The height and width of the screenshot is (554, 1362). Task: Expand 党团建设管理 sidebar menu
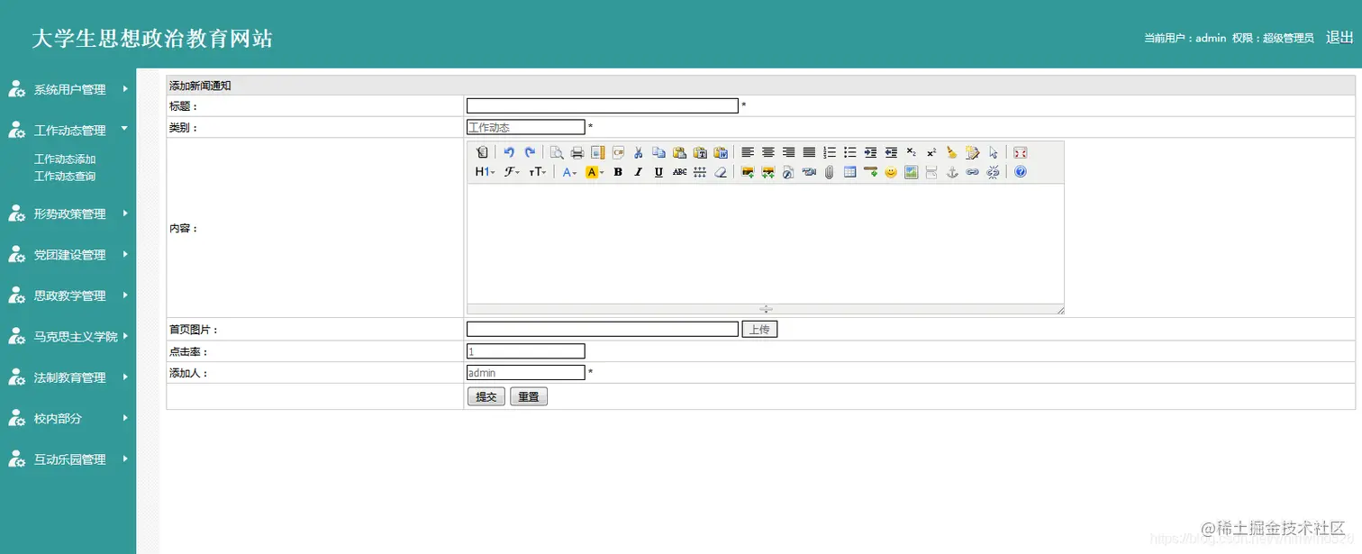(x=68, y=255)
